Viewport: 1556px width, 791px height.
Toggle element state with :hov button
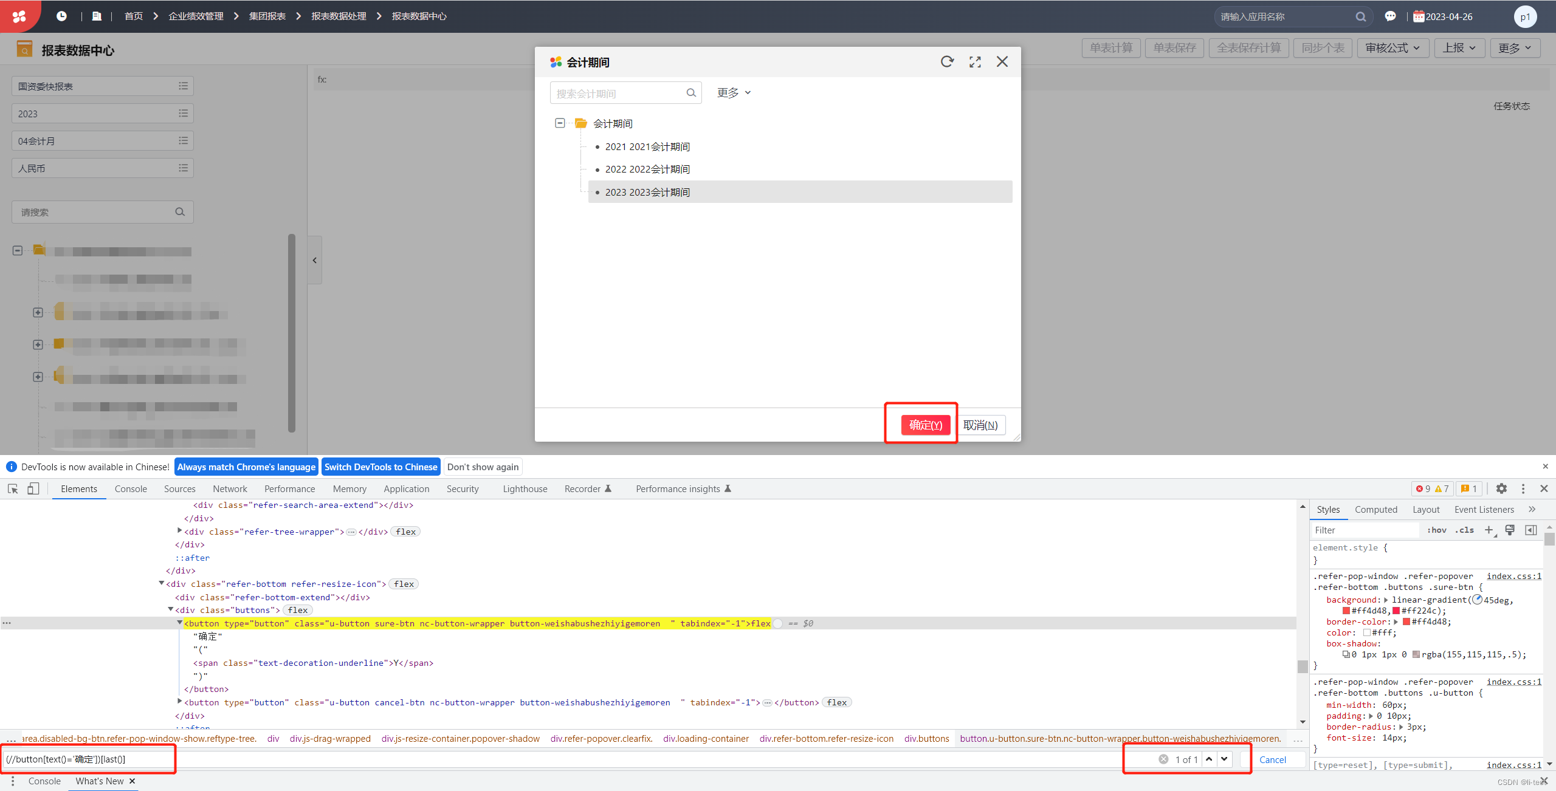pyautogui.click(x=1437, y=530)
